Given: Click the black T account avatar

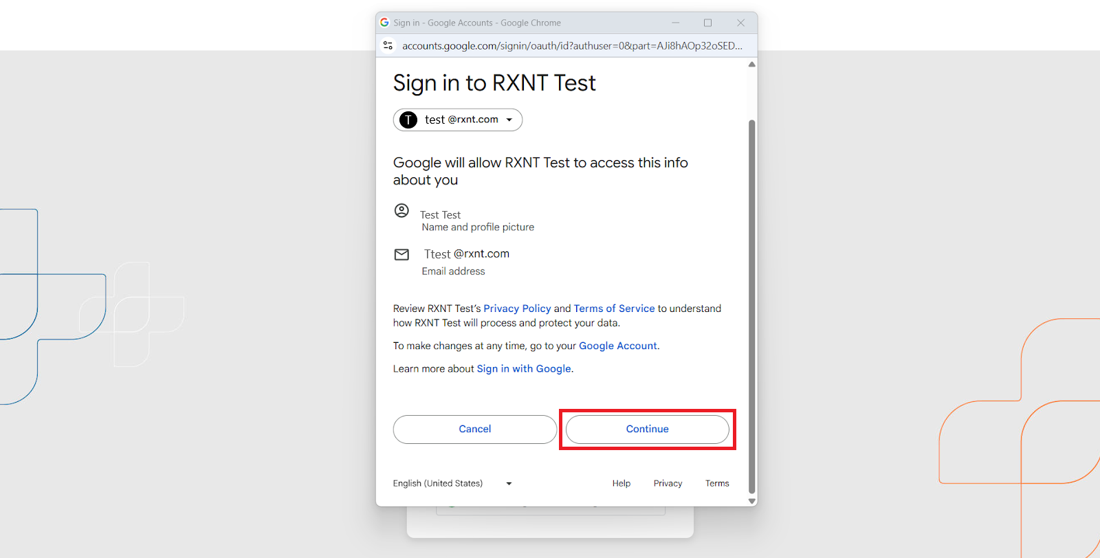Looking at the screenshot, I should tap(408, 120).
